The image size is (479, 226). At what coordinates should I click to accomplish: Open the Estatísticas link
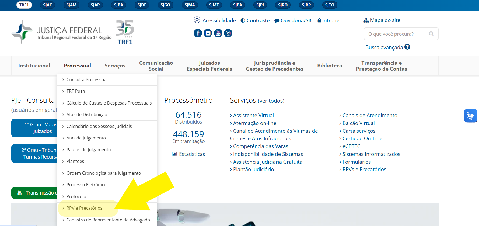coord(188,154)
